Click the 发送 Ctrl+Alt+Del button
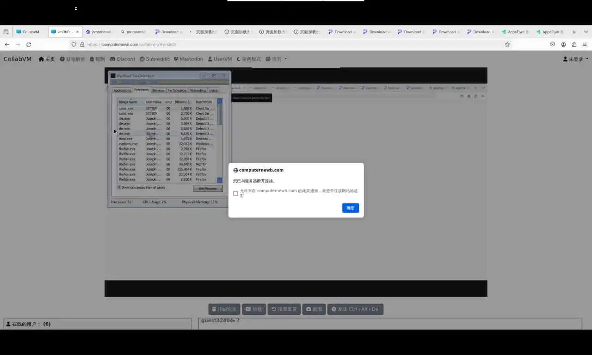The image size is (592, 355). [355, 309]
